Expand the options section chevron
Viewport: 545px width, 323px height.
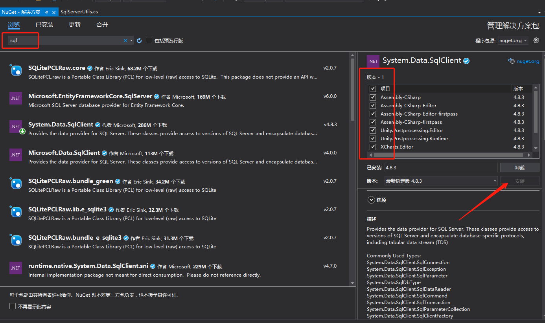click(371, 200)
